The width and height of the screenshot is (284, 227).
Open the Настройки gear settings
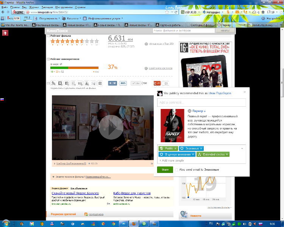click(271, 18)
